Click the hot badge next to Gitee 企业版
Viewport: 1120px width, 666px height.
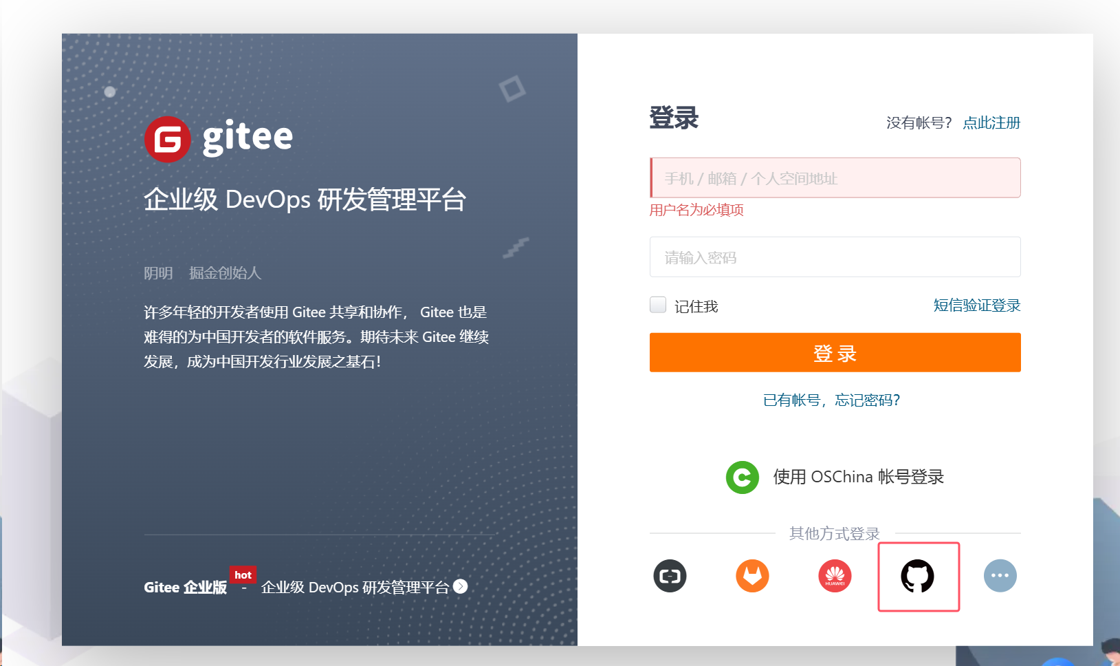pyautogui.click(x=243, y=575)
